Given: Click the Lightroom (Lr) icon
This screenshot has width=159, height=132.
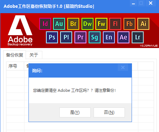Looking at the screenshot, I should 138,37.
